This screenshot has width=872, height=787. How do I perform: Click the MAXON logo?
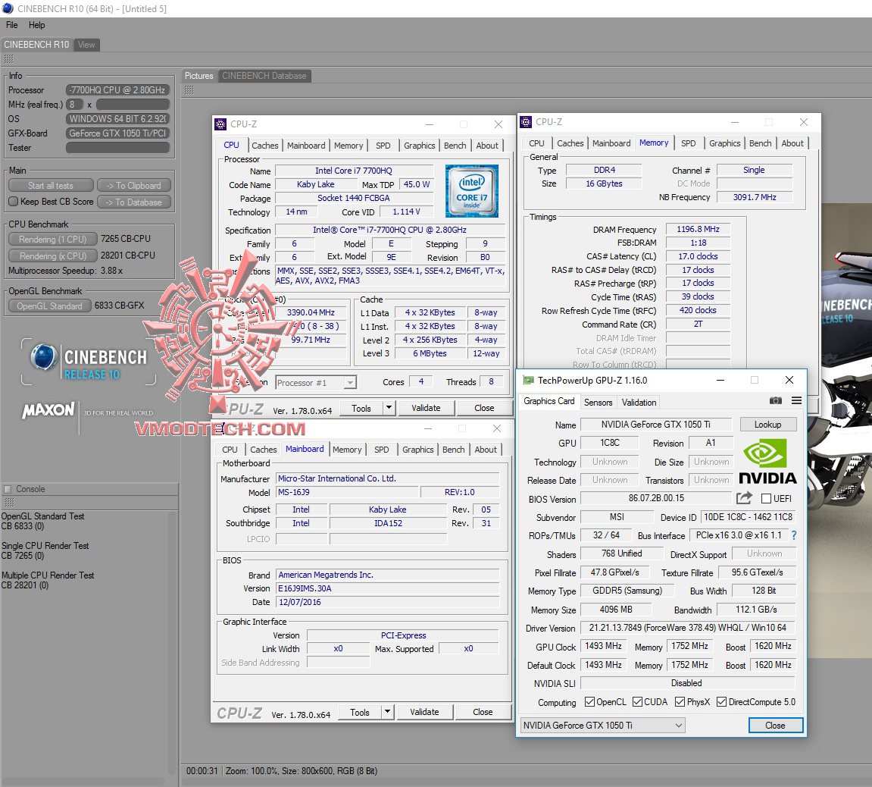[x=48, y=410]
